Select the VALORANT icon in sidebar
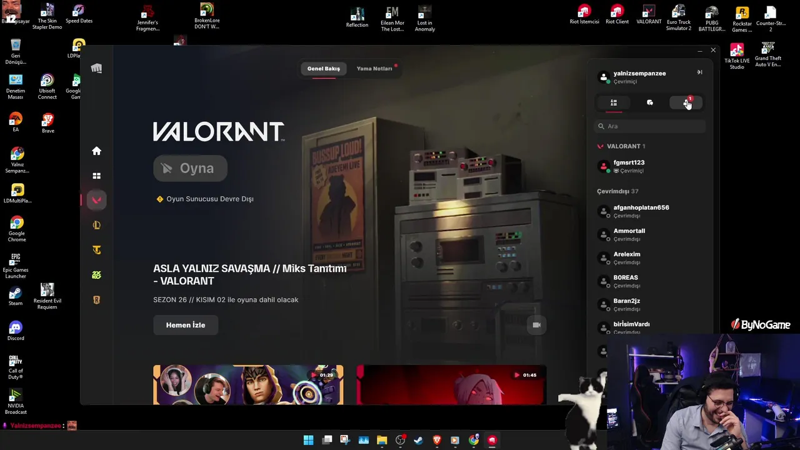This screenshot has width=800, height=450. coord(96,200)
